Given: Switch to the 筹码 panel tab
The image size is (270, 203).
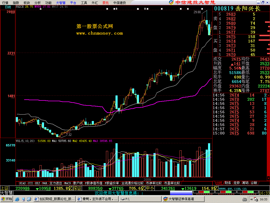Looking at the screenshot, I should [245, 183].
